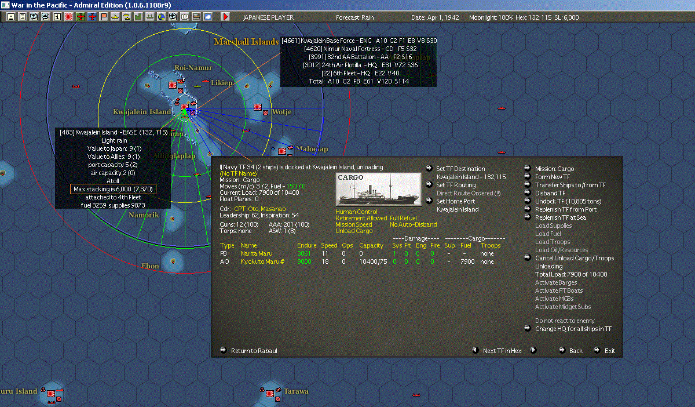Click the globe toolbar icon
Screen dimensions: 695x407
click(161, 17)
